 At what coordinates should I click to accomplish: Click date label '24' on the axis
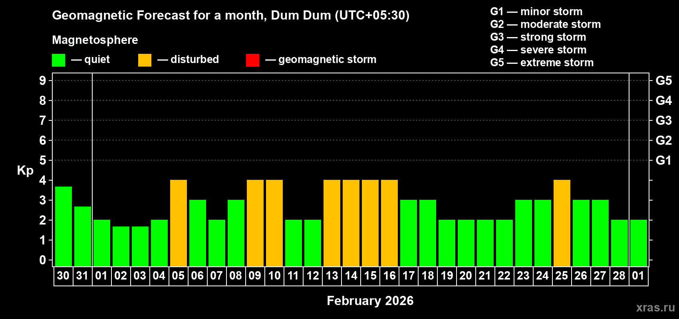pos(542,276)
